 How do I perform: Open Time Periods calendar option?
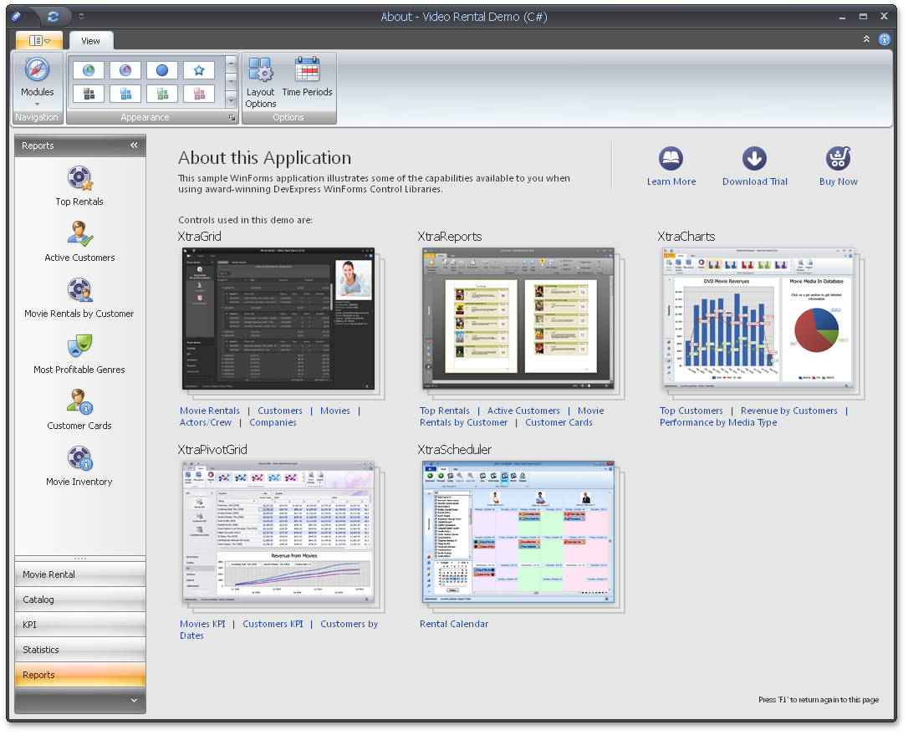[x=307, y=78]
